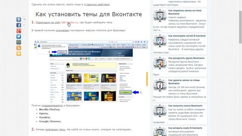Click the 'Google Chrome;' list item
Image resolution: width=242 pixels, height=136 pixels.
coord(50,121)
